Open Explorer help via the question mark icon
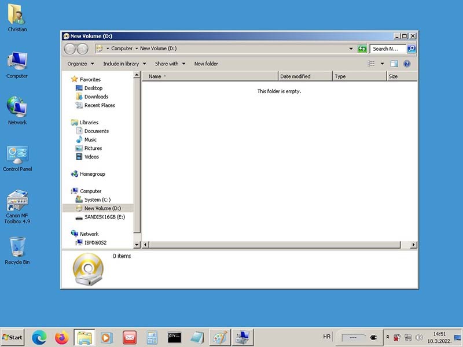Screen dimensions: 463x347 (x=407, y=64)
